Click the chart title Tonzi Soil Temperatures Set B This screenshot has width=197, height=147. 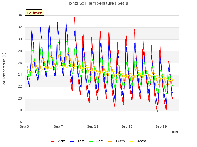98,3
